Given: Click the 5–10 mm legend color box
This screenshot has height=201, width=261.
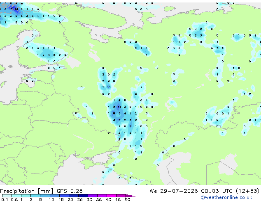Looking at the screenshot, I should click(45, 196).
